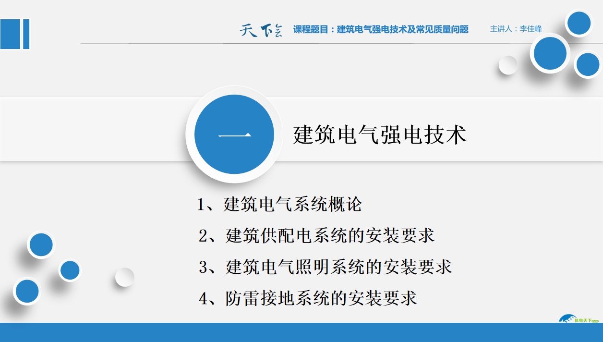This screenshot has width=603, height=342.
Task: Click the large blue circle with "一"
Action: click(234, 135)
